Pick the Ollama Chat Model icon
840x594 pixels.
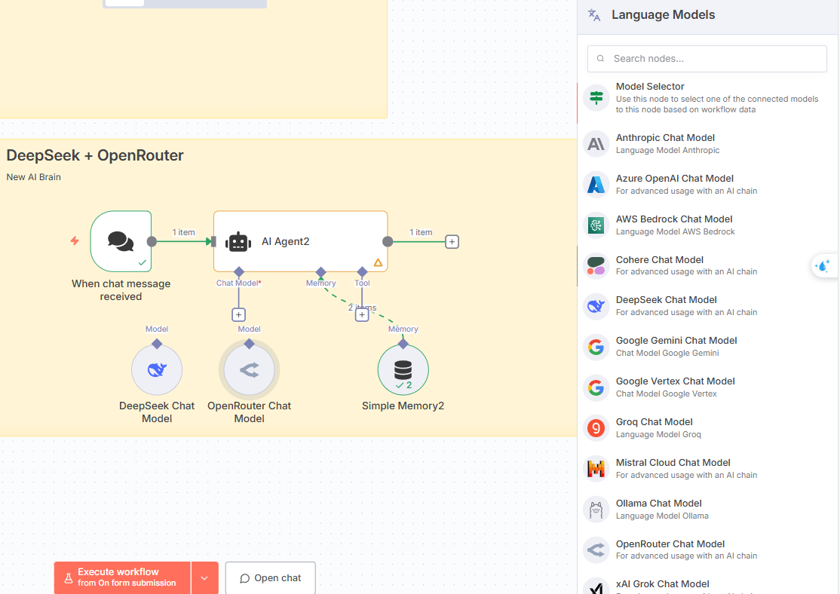point(596,510)
